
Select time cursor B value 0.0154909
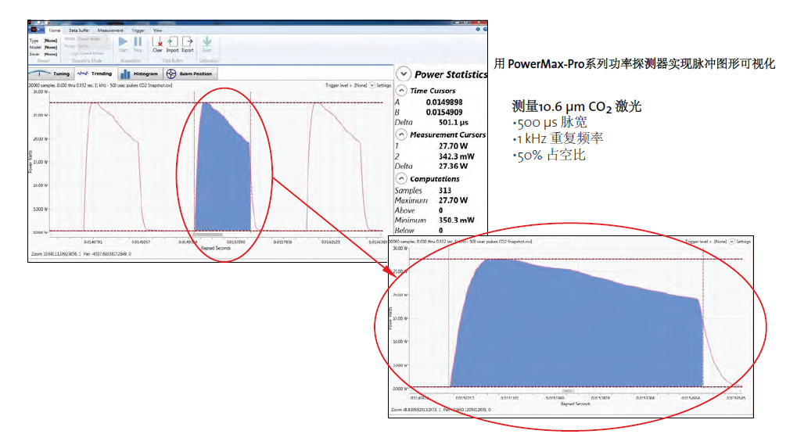point(444,113)
